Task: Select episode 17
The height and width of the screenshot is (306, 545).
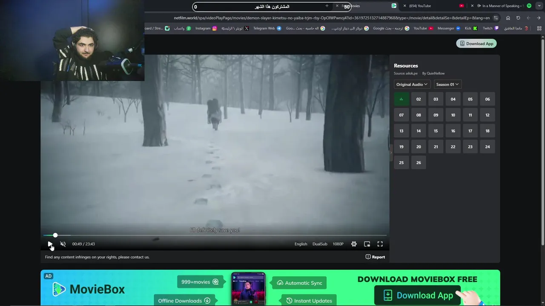Action: coord(470,131)
